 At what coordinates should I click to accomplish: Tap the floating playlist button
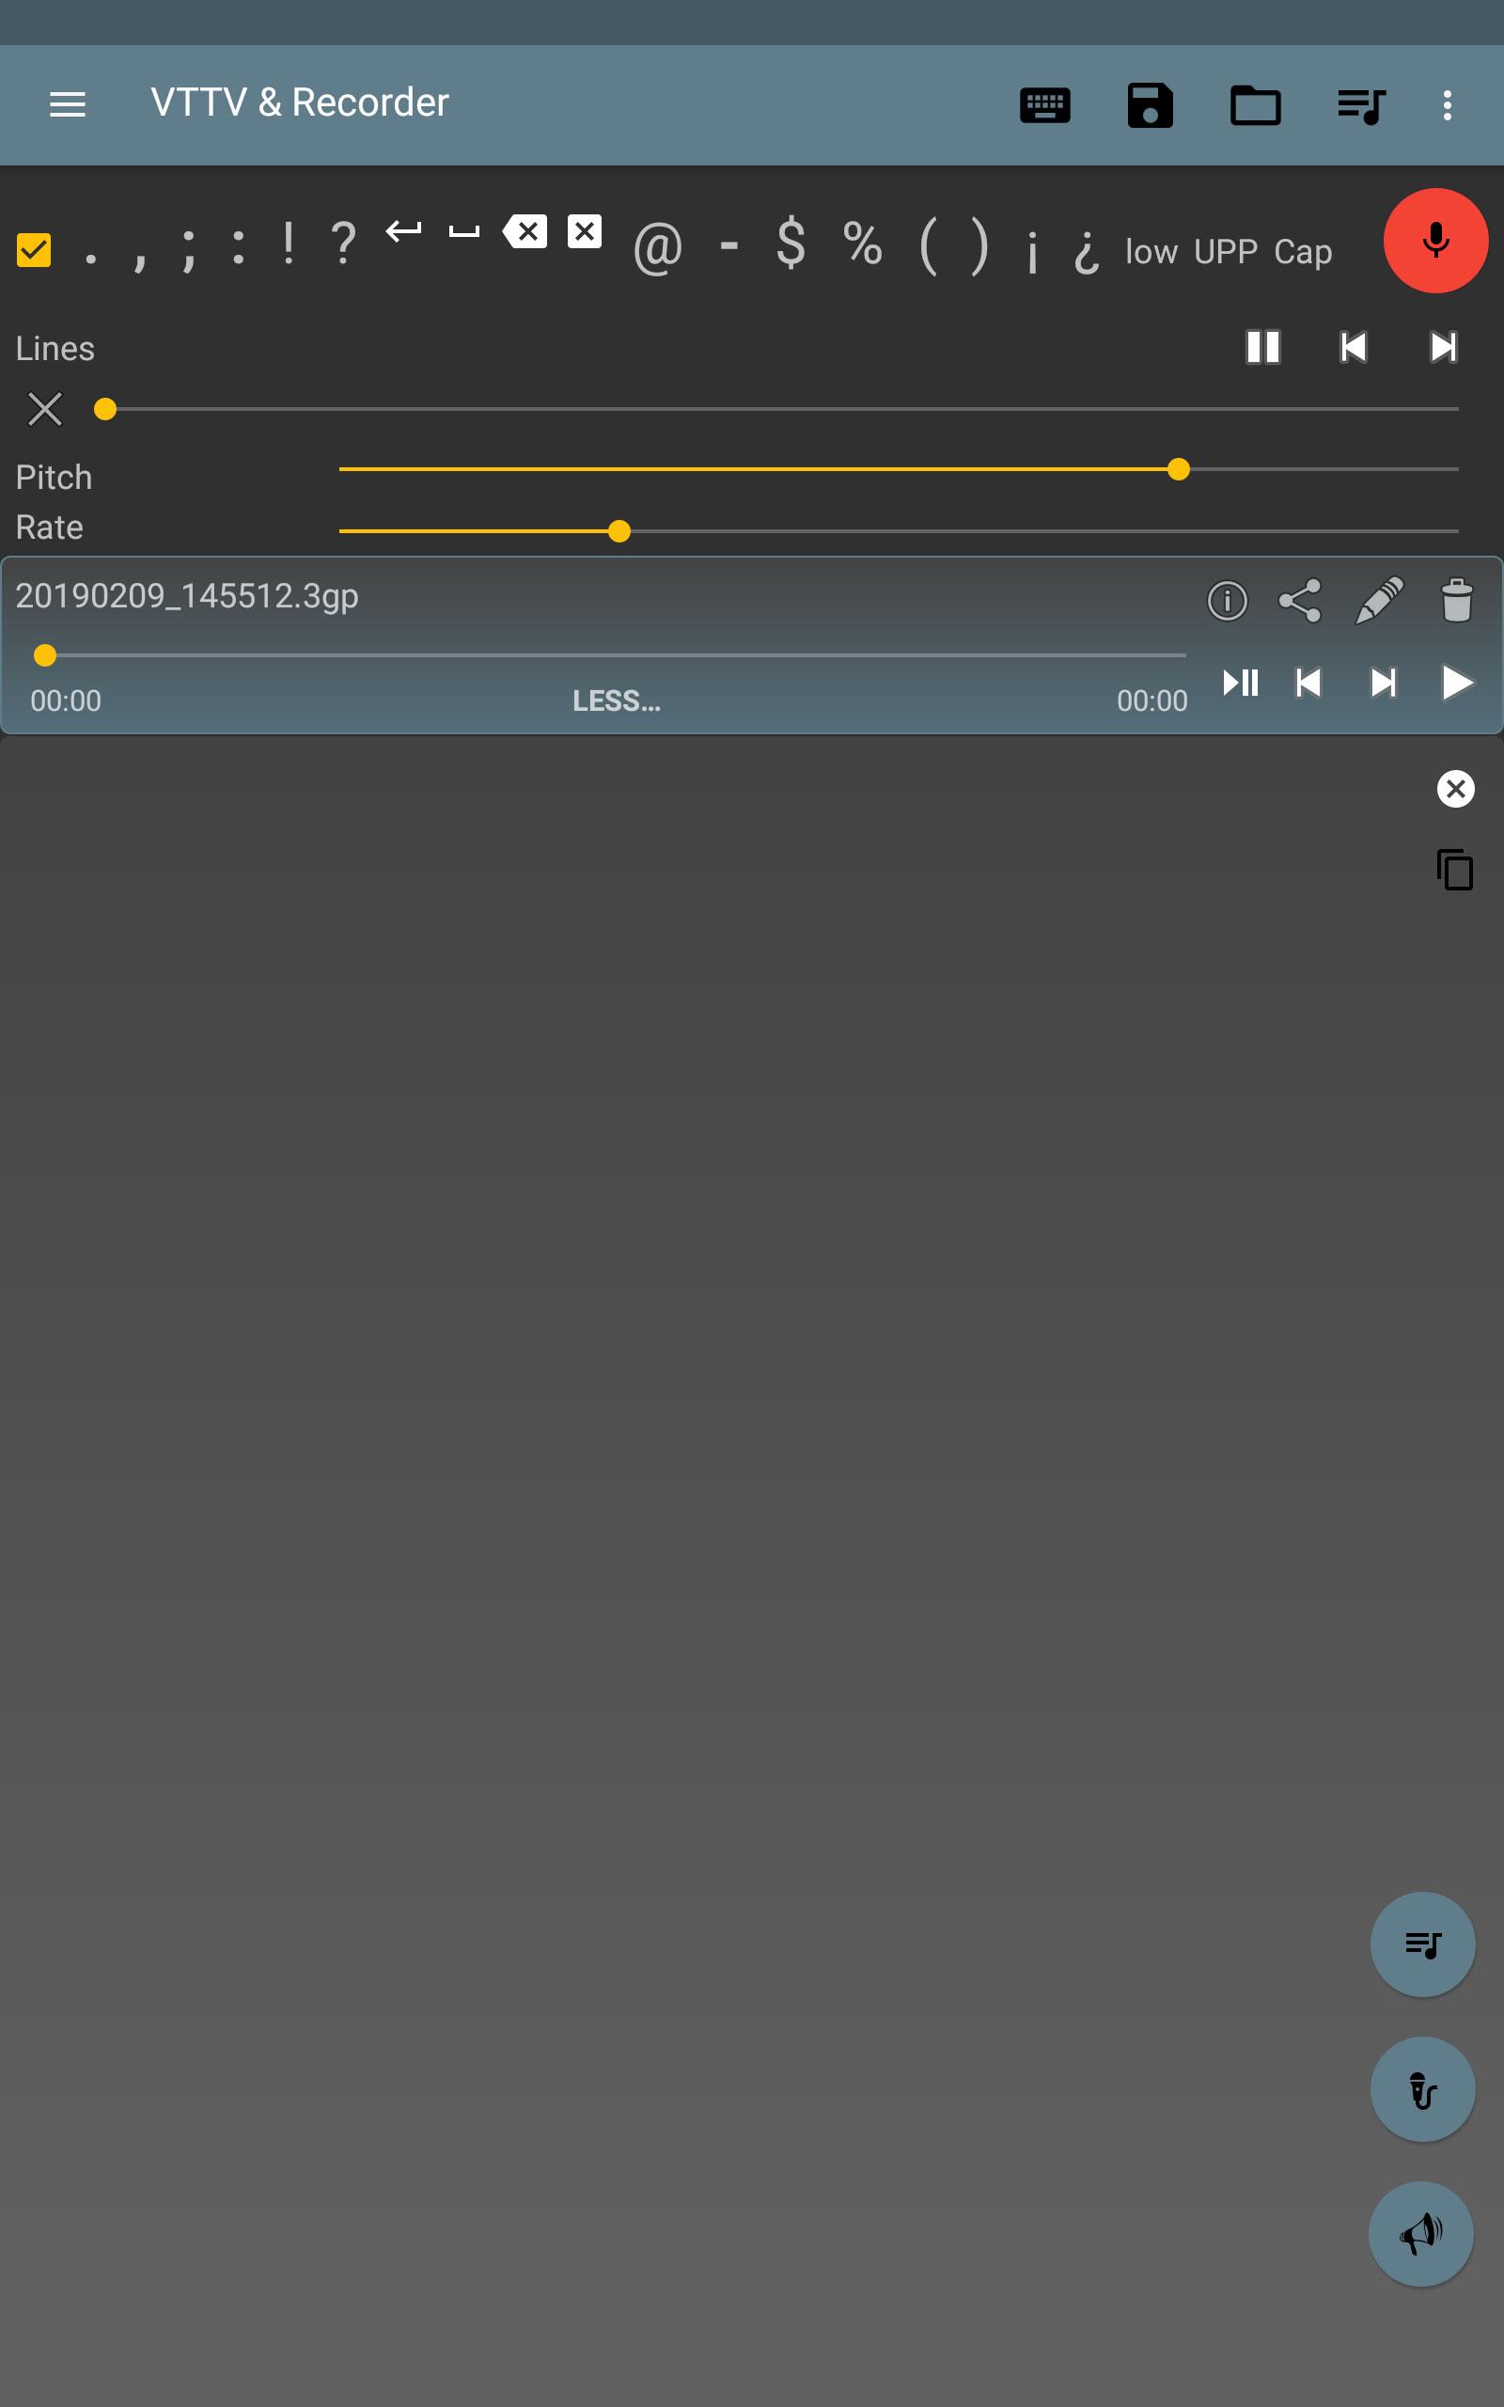tap(1422, 1944)
